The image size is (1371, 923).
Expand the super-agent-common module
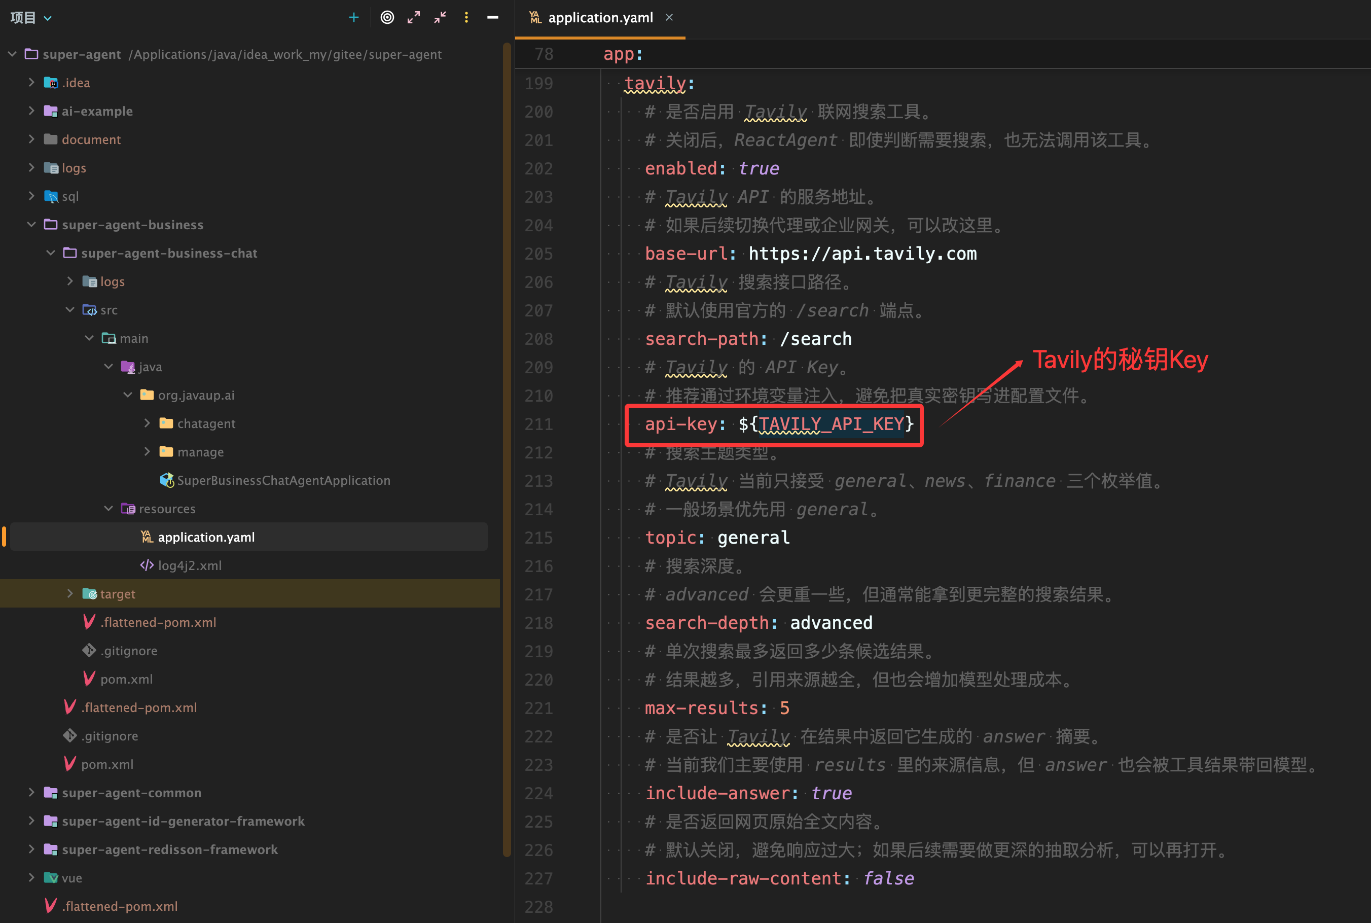(32, 792)
